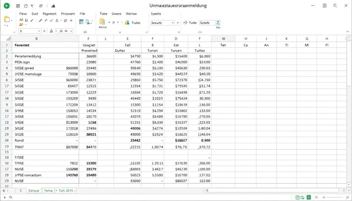Image resolution: width=352 pixels, height=201 pixels.
Task: Click the letter A underline icon
Action: [x=51, y=31]
